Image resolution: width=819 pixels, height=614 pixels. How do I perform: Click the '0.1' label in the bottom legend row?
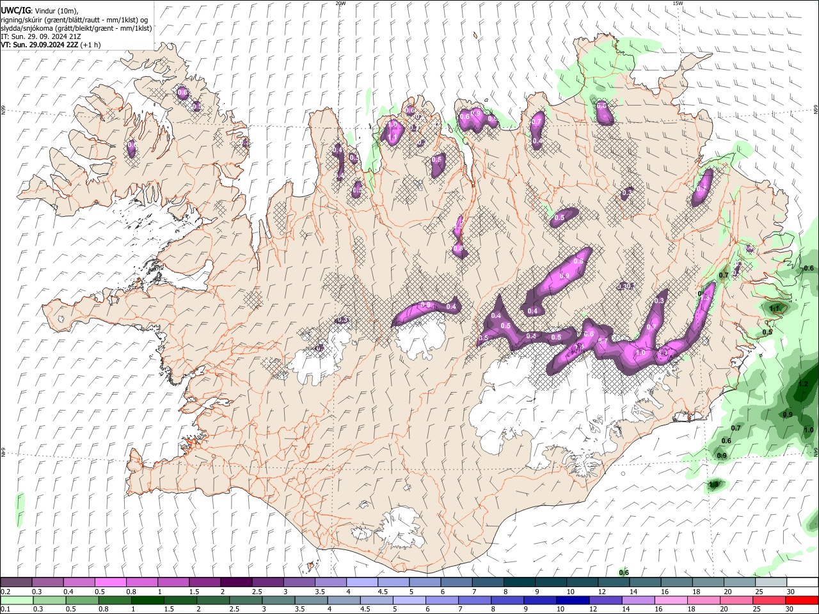coord(5,610)
